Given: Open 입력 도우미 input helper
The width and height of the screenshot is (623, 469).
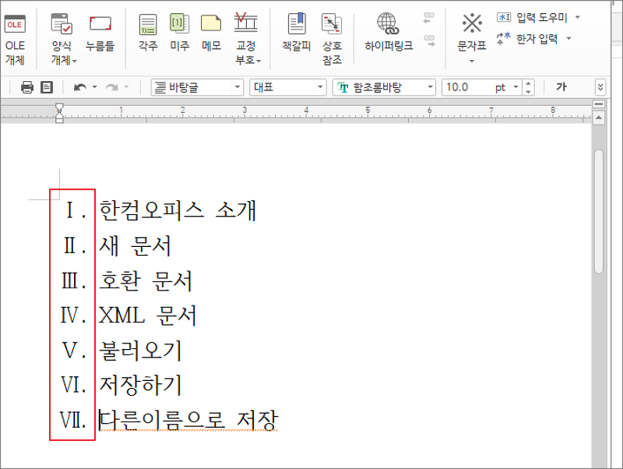Looking at the screenshot, I should [533, 18].
